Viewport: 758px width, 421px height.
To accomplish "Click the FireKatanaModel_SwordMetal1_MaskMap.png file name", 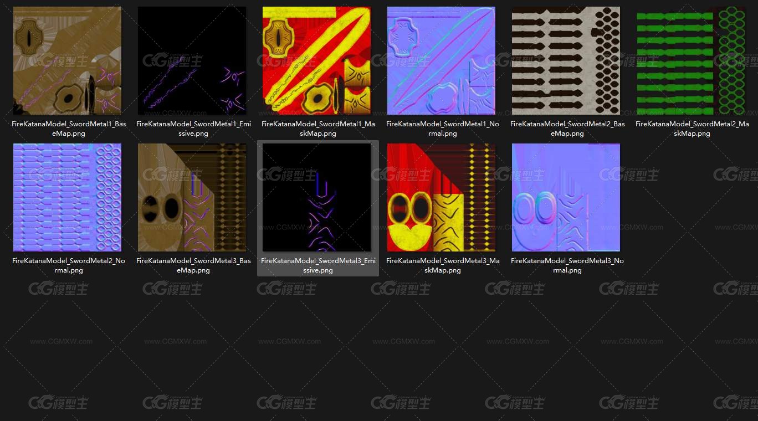I will tap(318, 129).
